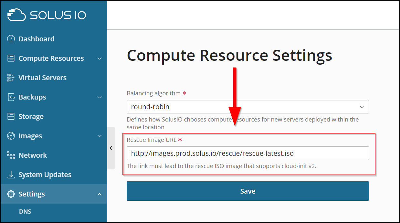Viewport: 400px width, 223px height.
Task: Click the Images disc icon
Action: 11,136
